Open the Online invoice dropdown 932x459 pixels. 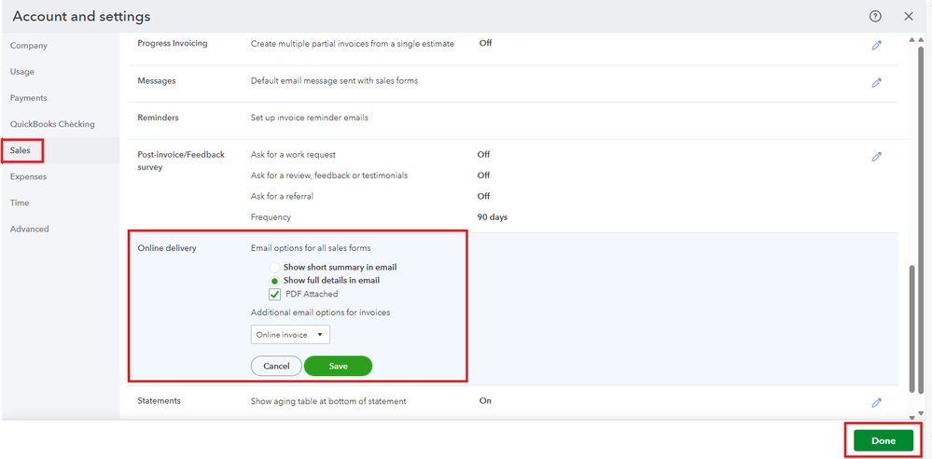pyautogui.click(x=290, y=335)
